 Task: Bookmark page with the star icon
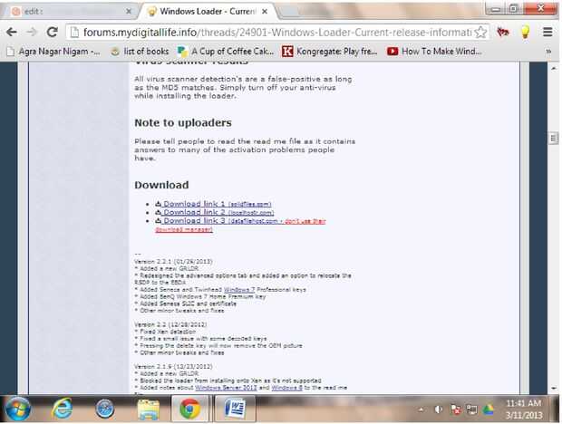[480, 33]
